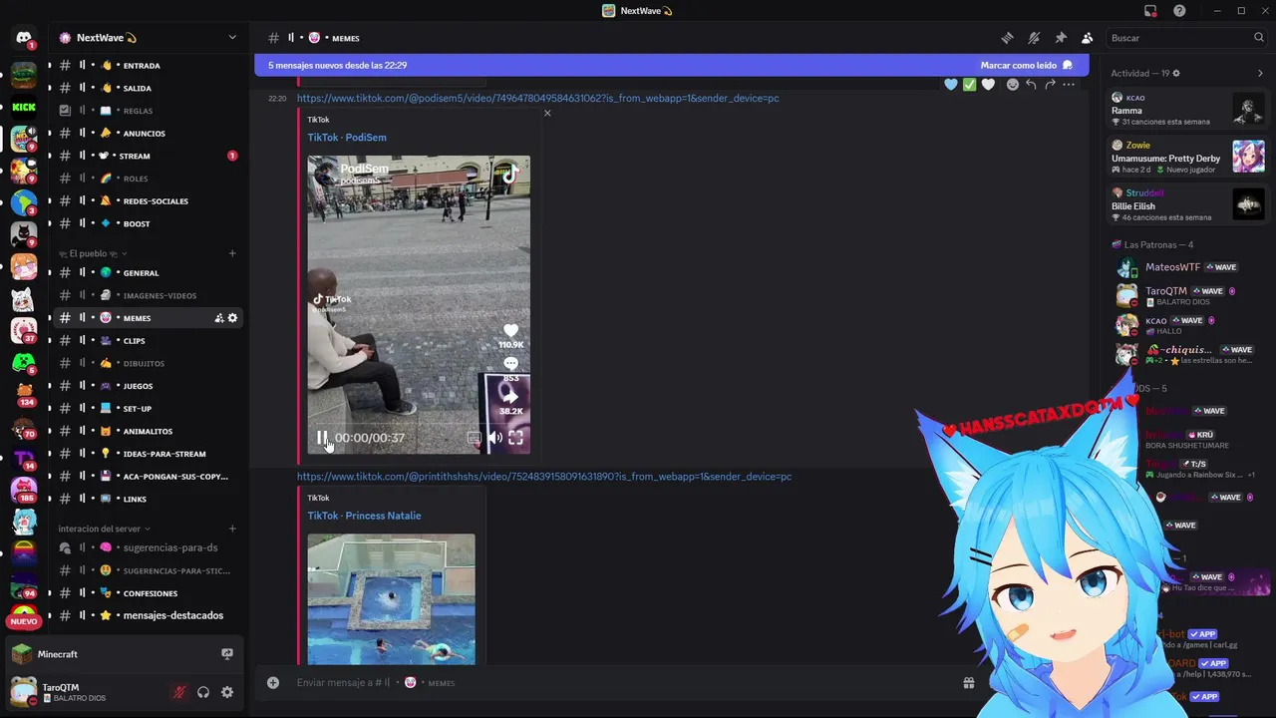This screenshot has height=718, width=1276.
Task: Remove the PodiSem embed with X
Action: (x=547, y=113)
